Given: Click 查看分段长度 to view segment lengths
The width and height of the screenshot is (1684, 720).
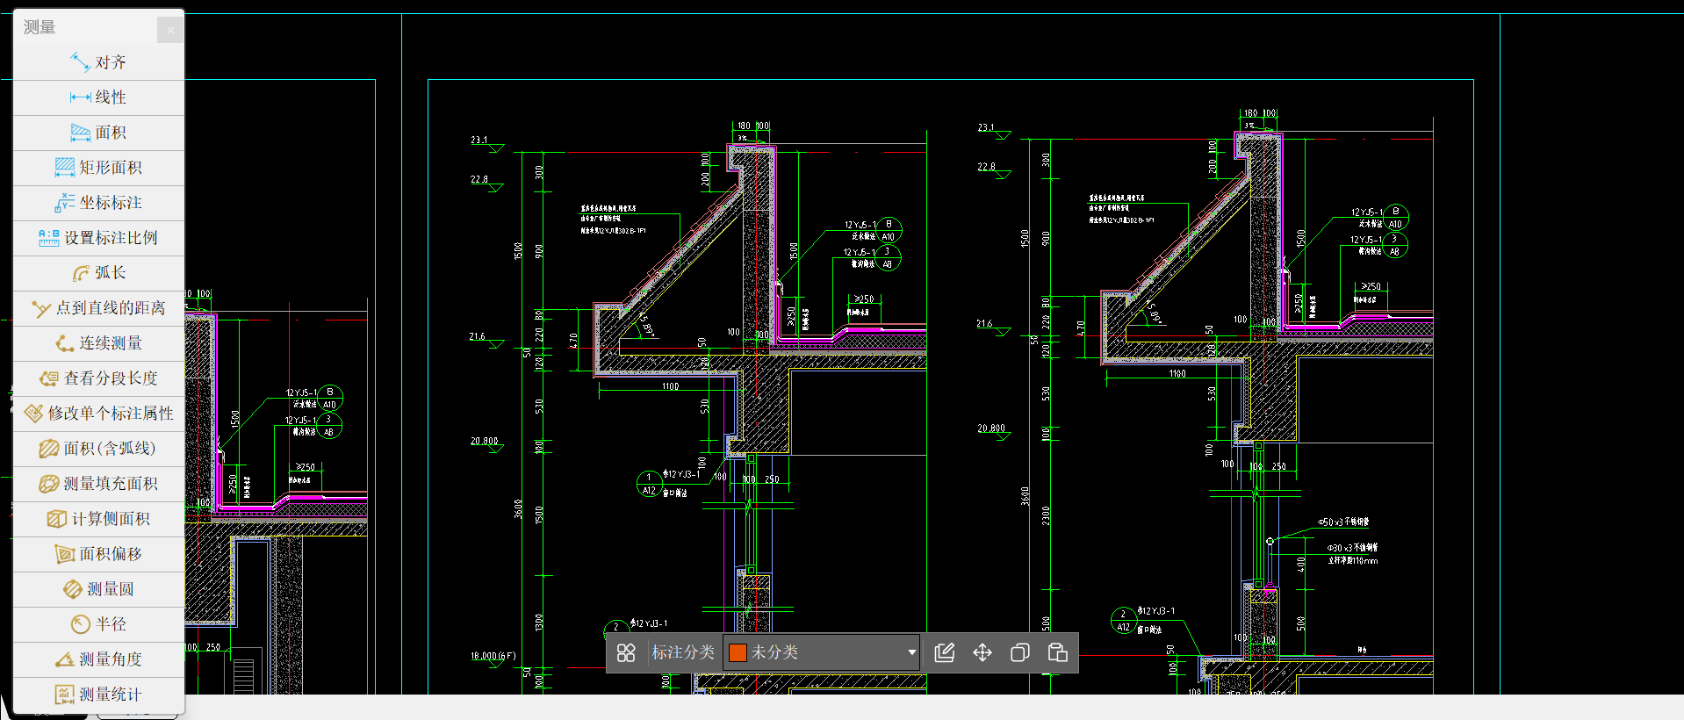Looking at the screenshot, I should click(98, 378).
